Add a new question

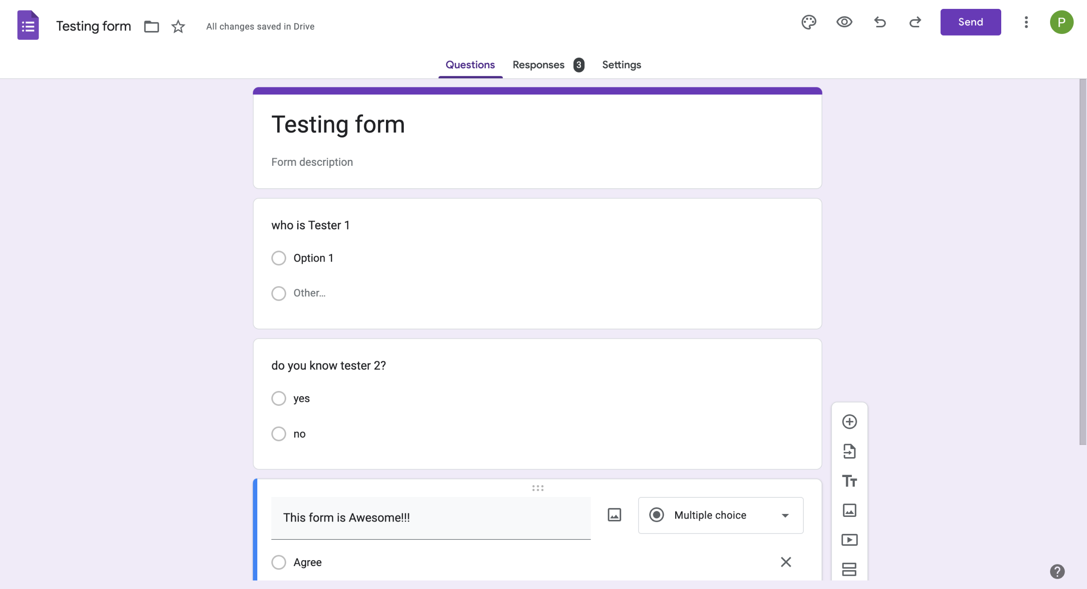(849, 422)
